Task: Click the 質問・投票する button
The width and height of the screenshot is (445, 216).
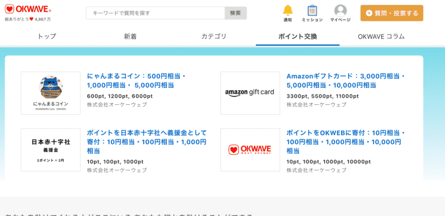Action: tap(392, 13)
